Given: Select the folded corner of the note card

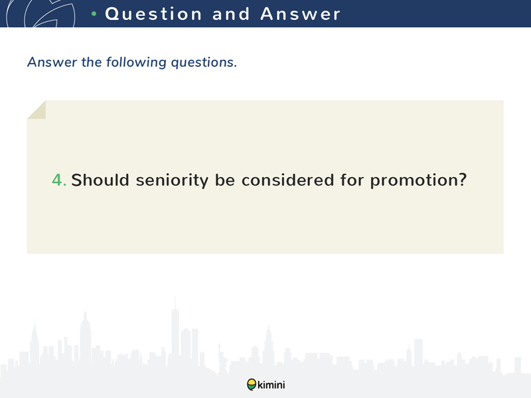Looking at the screenshot, I should 37,109.
